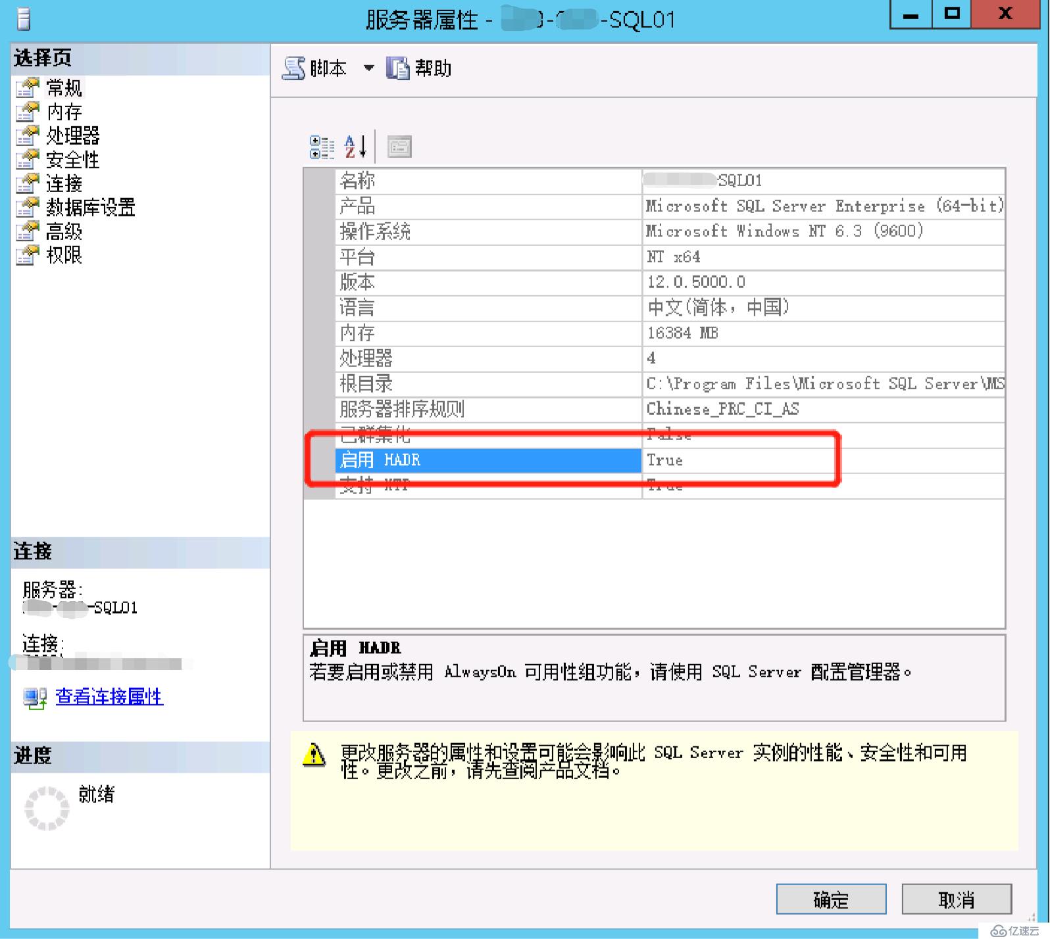Click value NT x64
This screenshot has width=1050, height=939.
point(674,257)
